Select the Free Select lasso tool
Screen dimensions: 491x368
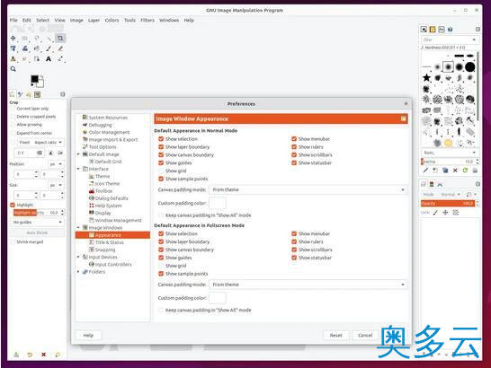(x=37, y=38)
